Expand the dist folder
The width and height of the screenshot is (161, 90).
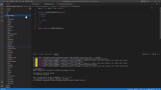pos(18,12)
